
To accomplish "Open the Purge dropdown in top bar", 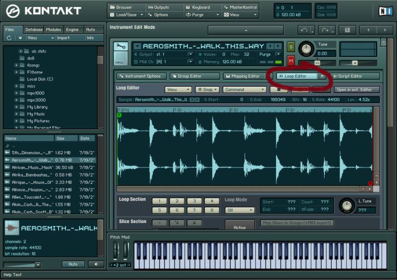I will click(x=202, y=15).
